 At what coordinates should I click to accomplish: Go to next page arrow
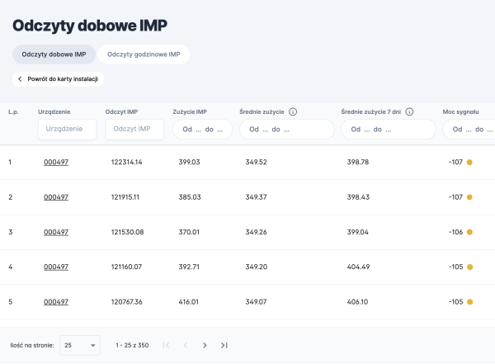pos(205,345)
